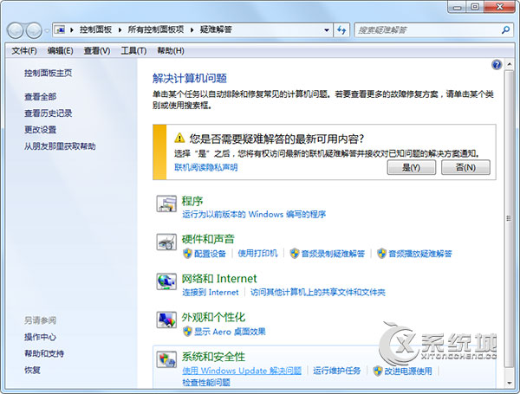The image size is (520, 394).
Task: Click the control panel icon in address bar
Action: [x=60, y=29]
